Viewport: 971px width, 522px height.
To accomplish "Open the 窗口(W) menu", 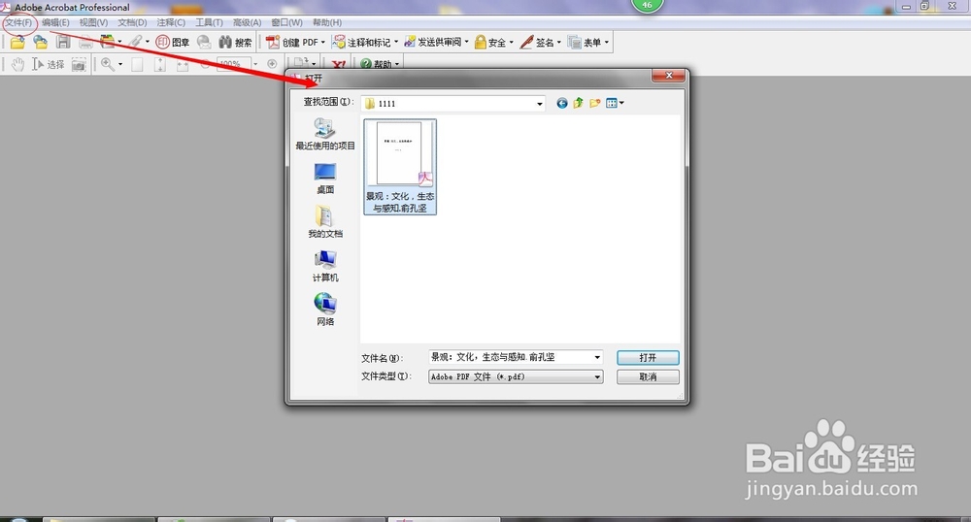I will click(286, 23).
